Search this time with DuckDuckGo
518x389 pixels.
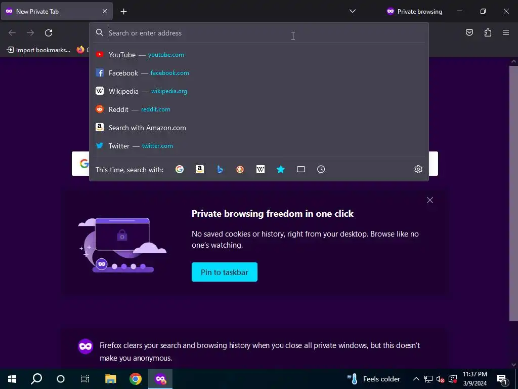point(240,169)
